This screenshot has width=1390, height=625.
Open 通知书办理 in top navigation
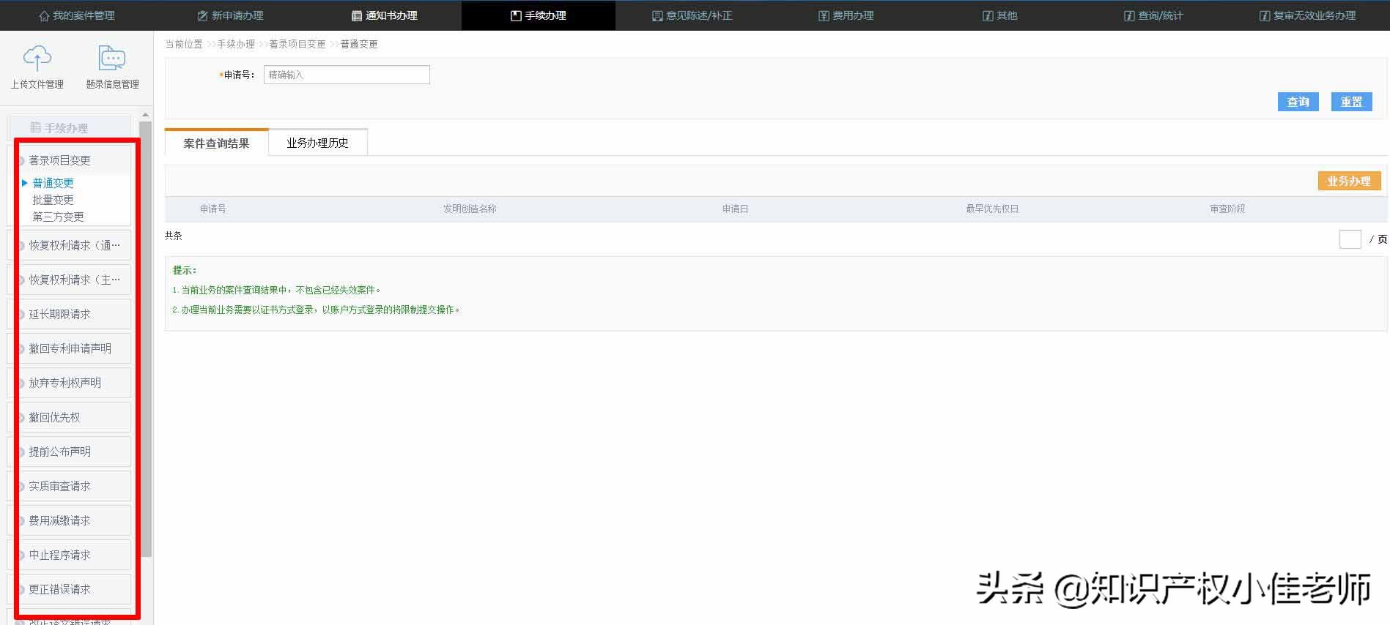385,15
